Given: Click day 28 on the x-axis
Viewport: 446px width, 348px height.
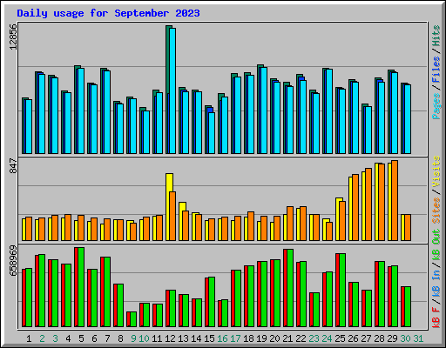Looking at the screenshot, I should 379,338.
